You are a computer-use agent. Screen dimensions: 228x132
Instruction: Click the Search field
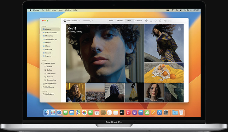point(175,21)
